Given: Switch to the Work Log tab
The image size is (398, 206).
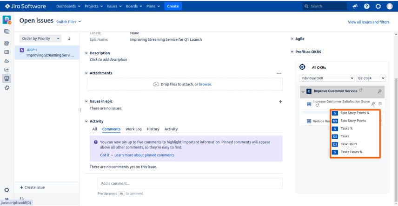Looking at the screenshot, I should [133, 129].
